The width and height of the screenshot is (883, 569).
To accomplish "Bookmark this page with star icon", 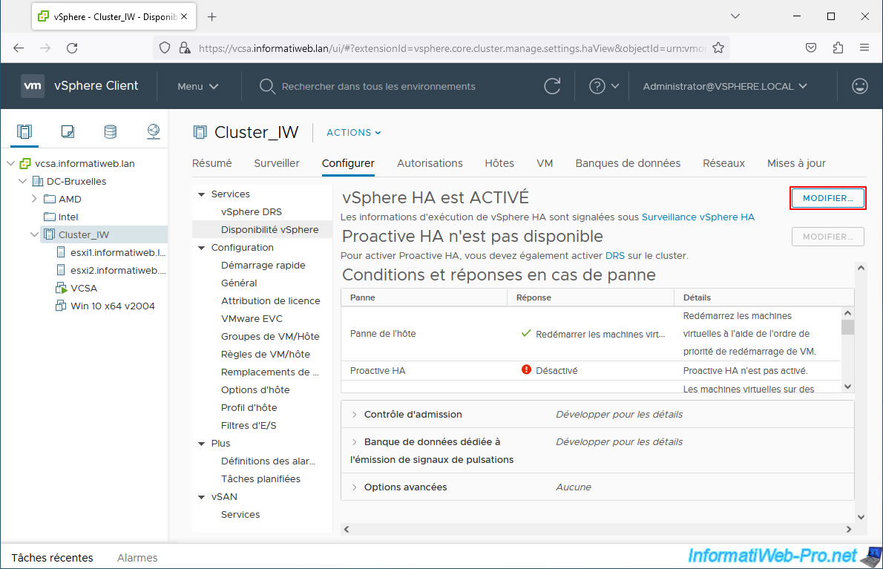I will (718, 48).
